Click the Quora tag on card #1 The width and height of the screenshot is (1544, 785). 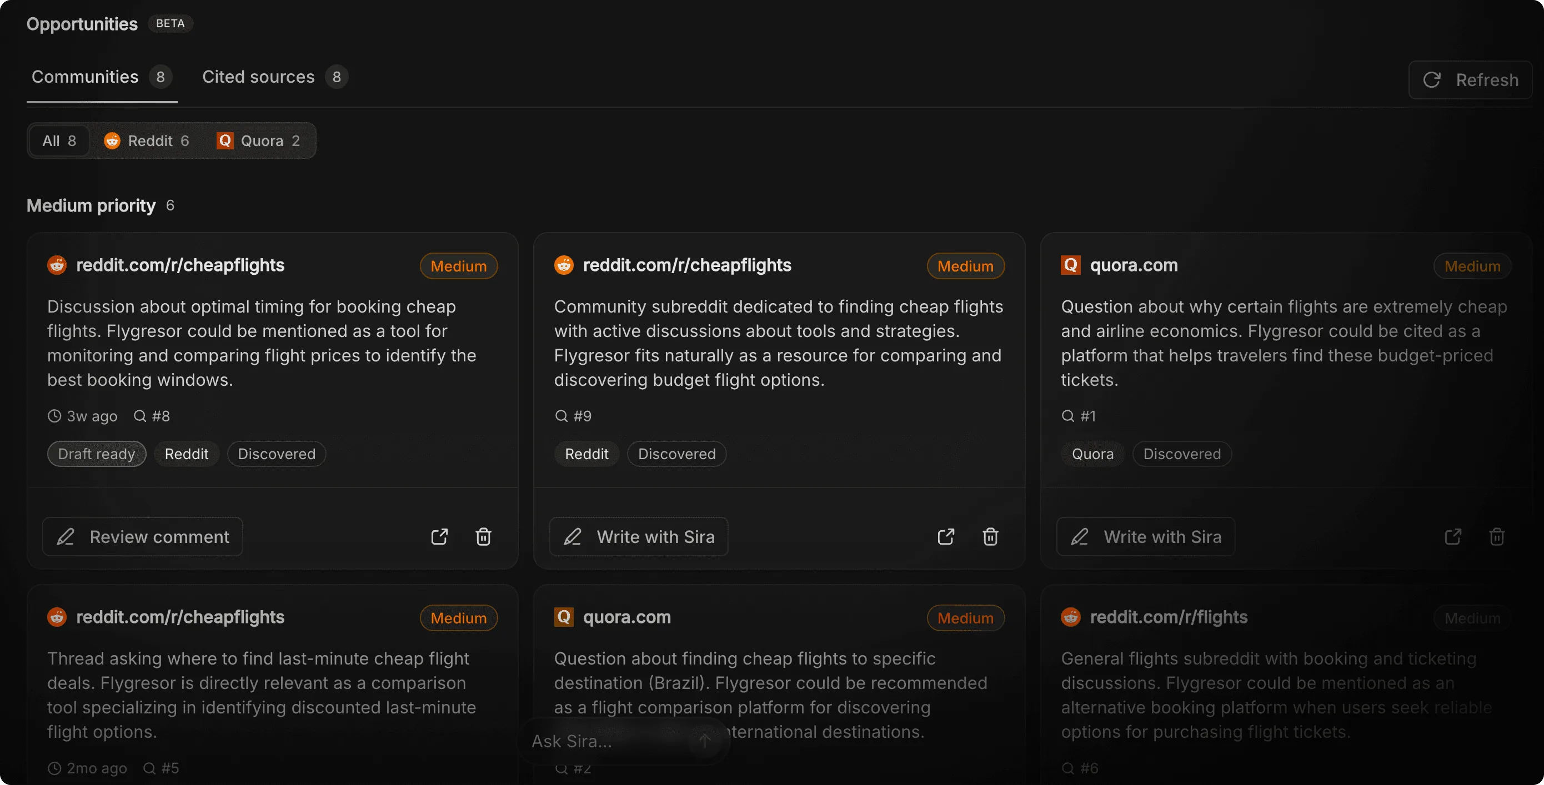click(1092, 454)
